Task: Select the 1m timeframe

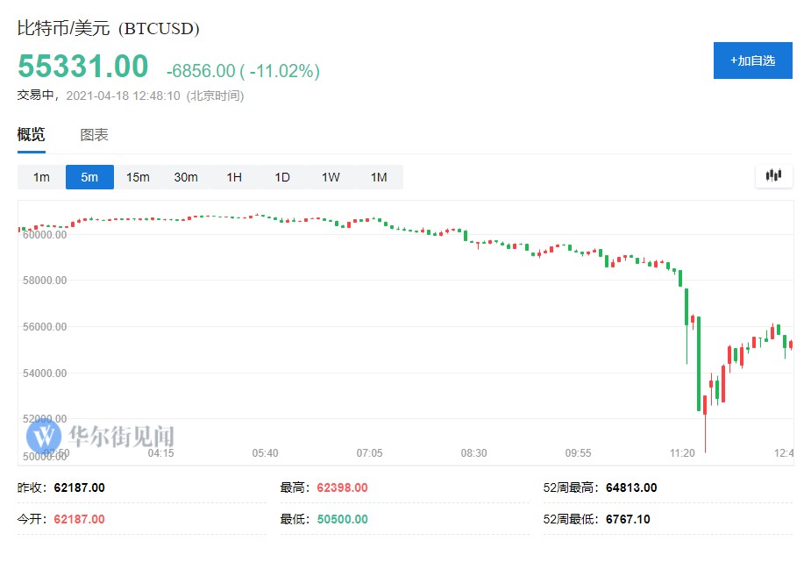Action: pos(41,177)
